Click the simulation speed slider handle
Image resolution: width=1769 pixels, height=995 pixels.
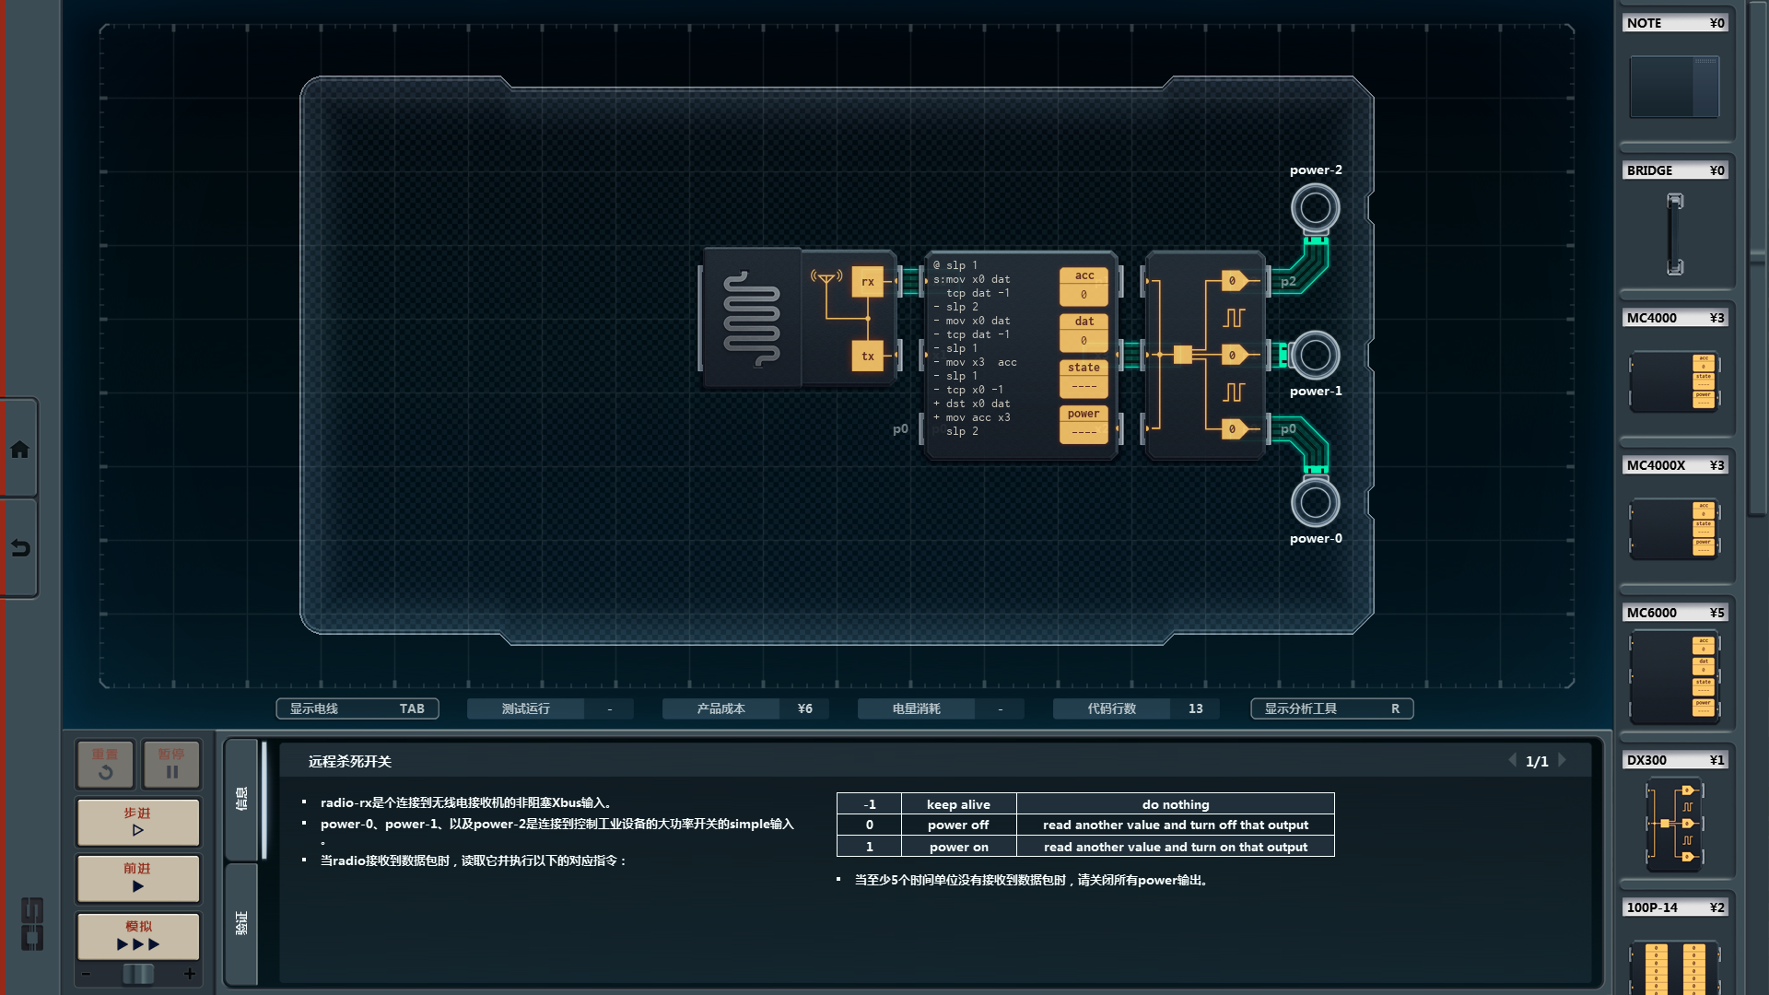coord(138,974)
